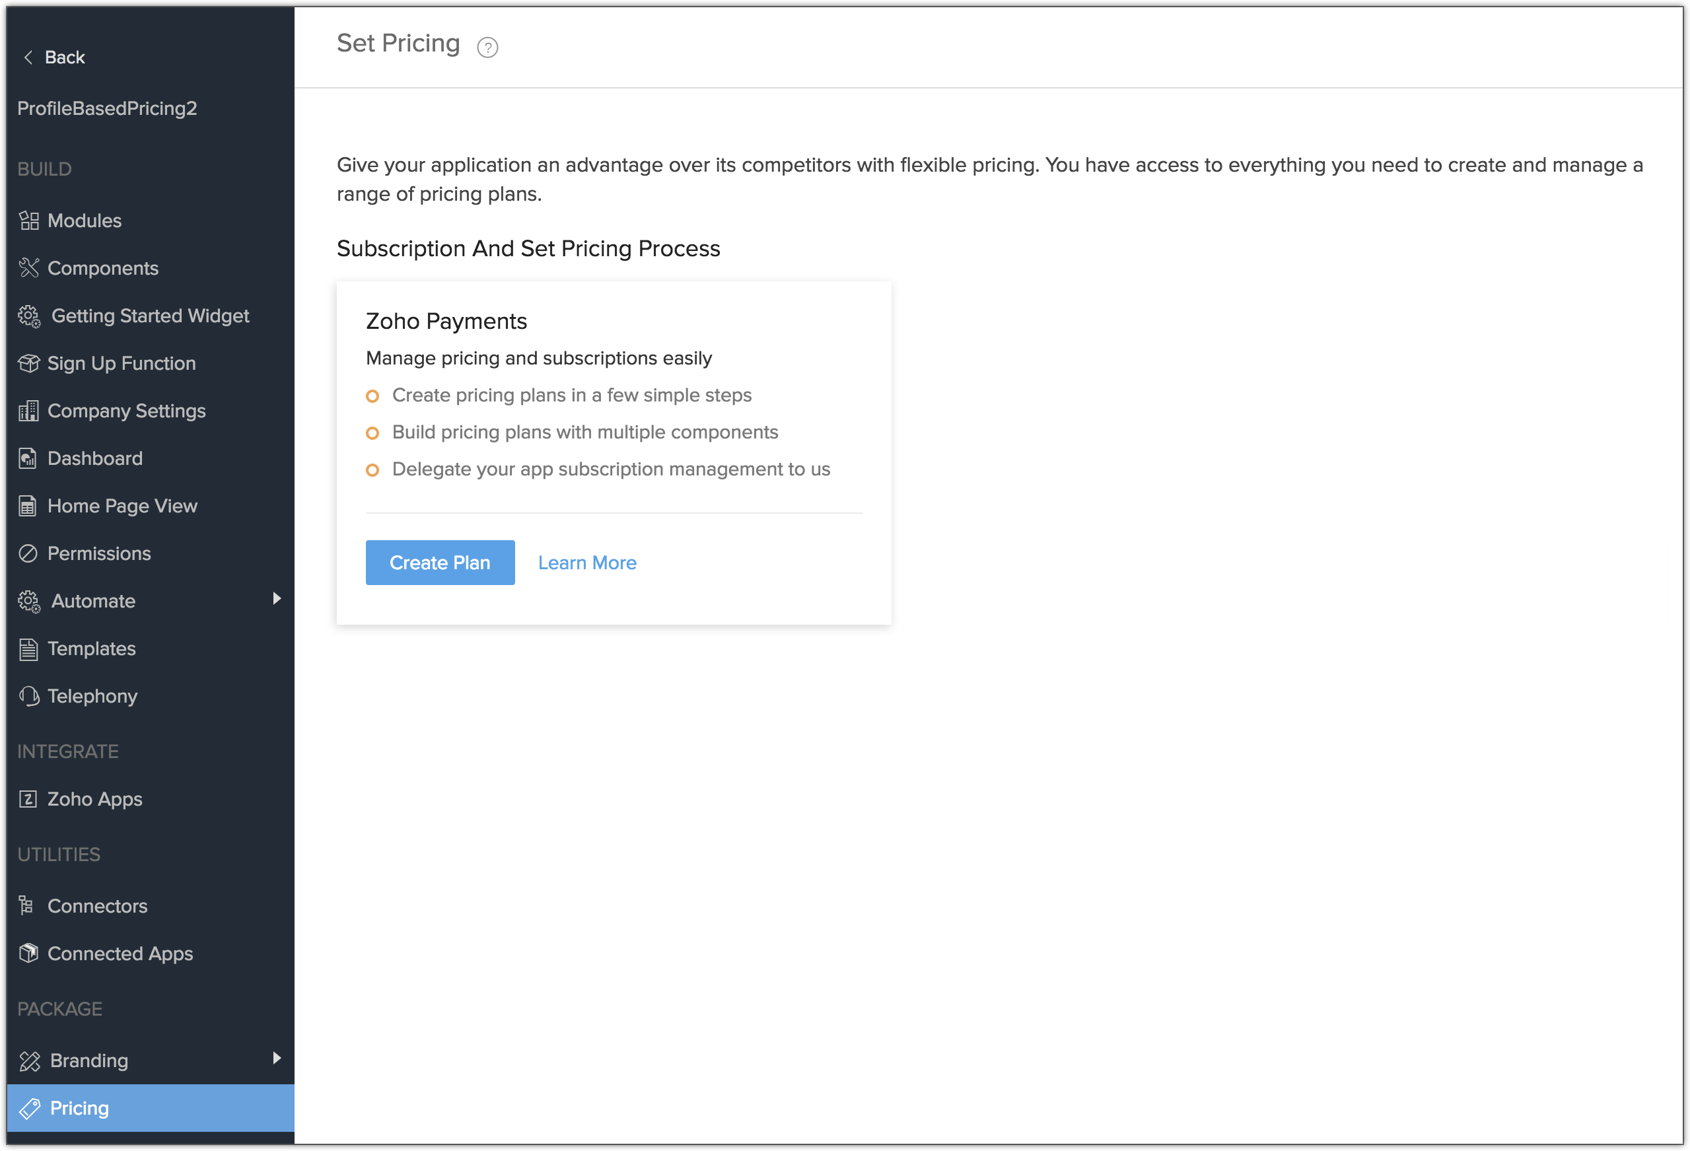Screen dimensions: 1690x1151
Task: Click the Connected Apps cube icon
Action: [x=29, y=954]
